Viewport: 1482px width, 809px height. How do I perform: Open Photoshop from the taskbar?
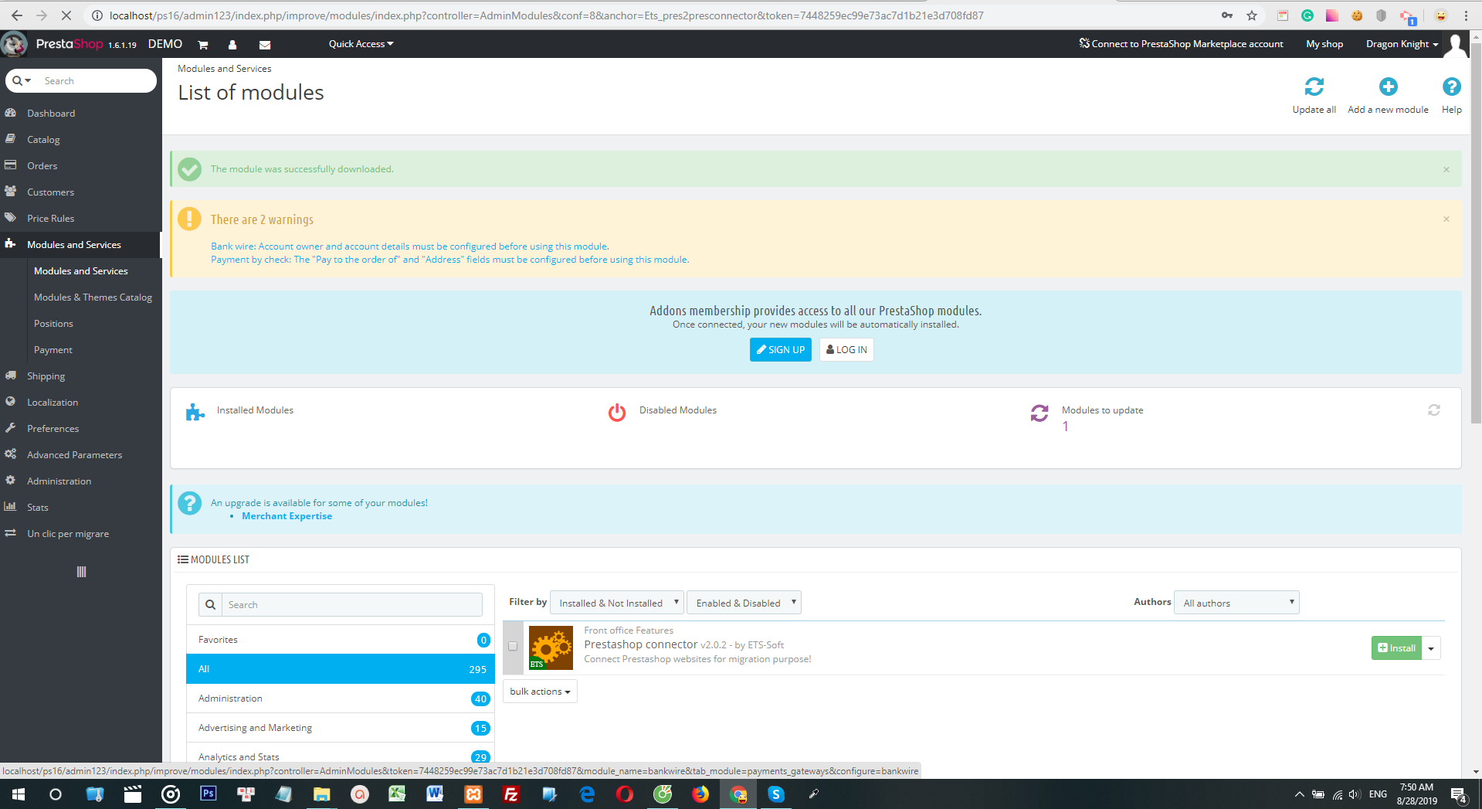tap(208, 794)
